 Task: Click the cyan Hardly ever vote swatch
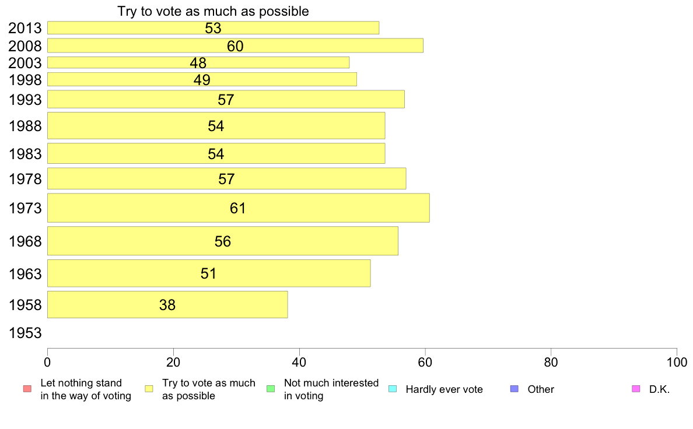coord(393,389)
